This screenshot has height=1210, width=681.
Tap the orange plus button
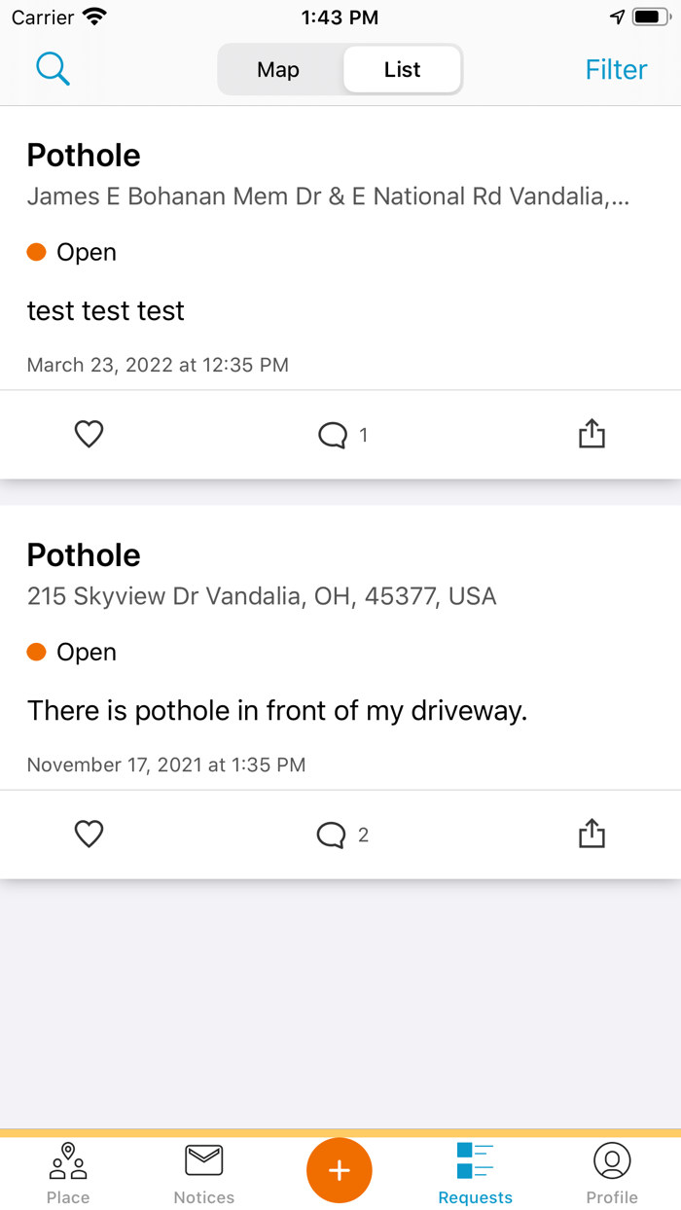tap(340, 1170)
